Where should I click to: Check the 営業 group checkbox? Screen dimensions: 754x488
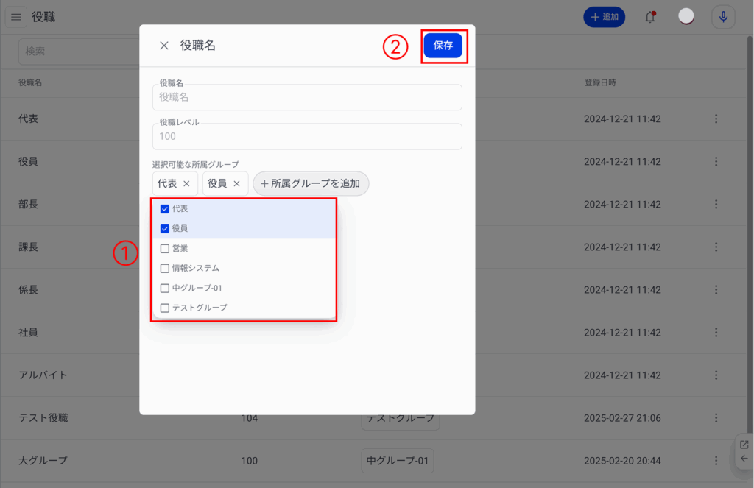(164, 249)
